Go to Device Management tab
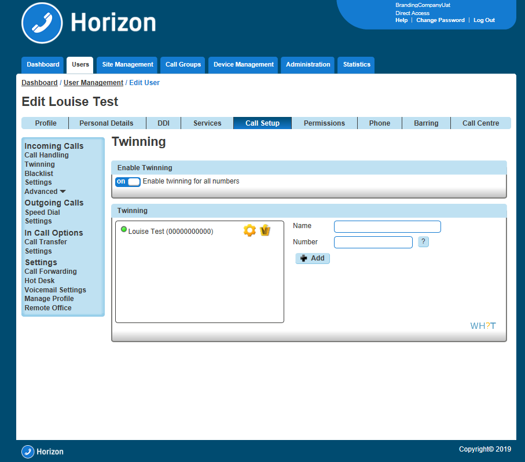Viewport: 525px width, 462px height. 244,65
